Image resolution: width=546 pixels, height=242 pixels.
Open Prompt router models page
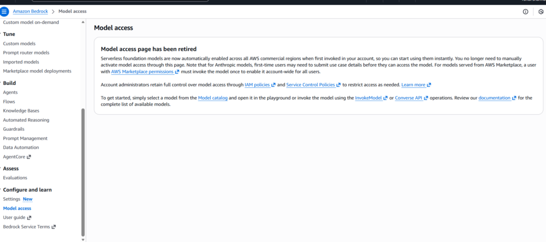(x=26, y=53)
